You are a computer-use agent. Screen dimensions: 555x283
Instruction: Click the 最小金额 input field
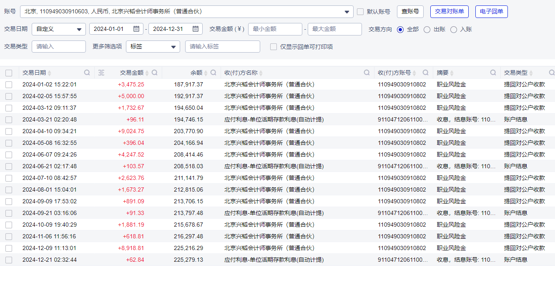click(275, 29)
